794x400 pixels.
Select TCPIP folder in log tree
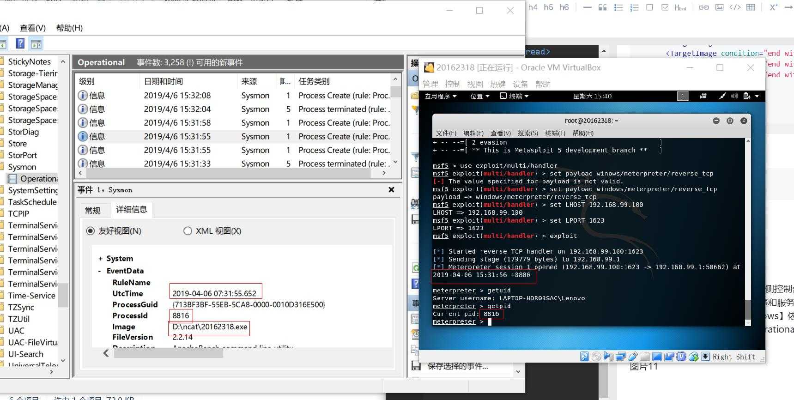point(18,214)
